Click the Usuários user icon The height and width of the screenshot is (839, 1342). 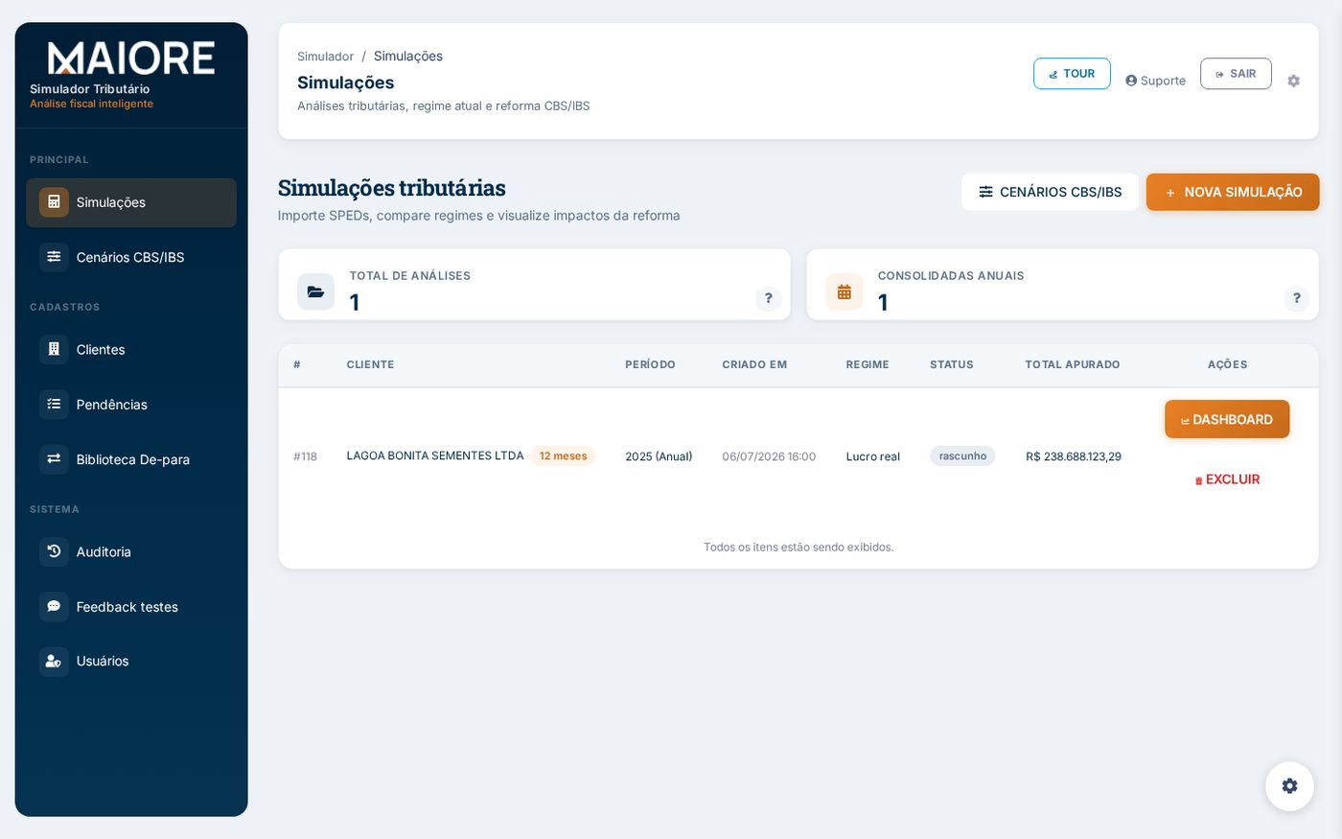(x=54, y=661)
